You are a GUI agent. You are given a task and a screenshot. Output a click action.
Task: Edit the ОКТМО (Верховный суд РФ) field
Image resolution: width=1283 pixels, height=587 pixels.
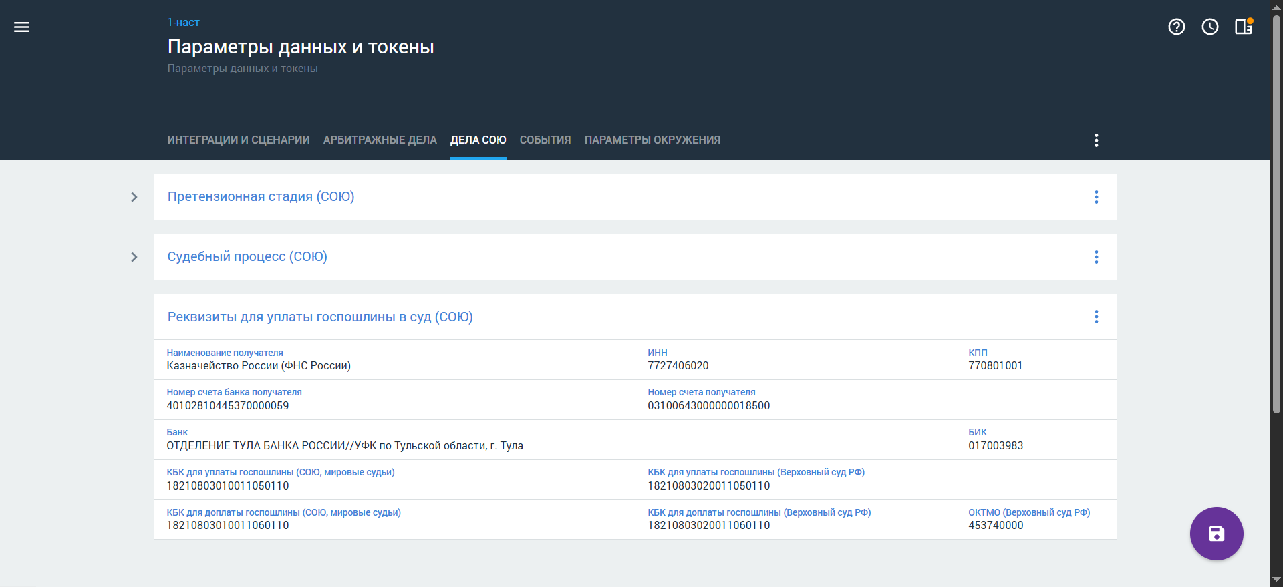(1036, 519)
